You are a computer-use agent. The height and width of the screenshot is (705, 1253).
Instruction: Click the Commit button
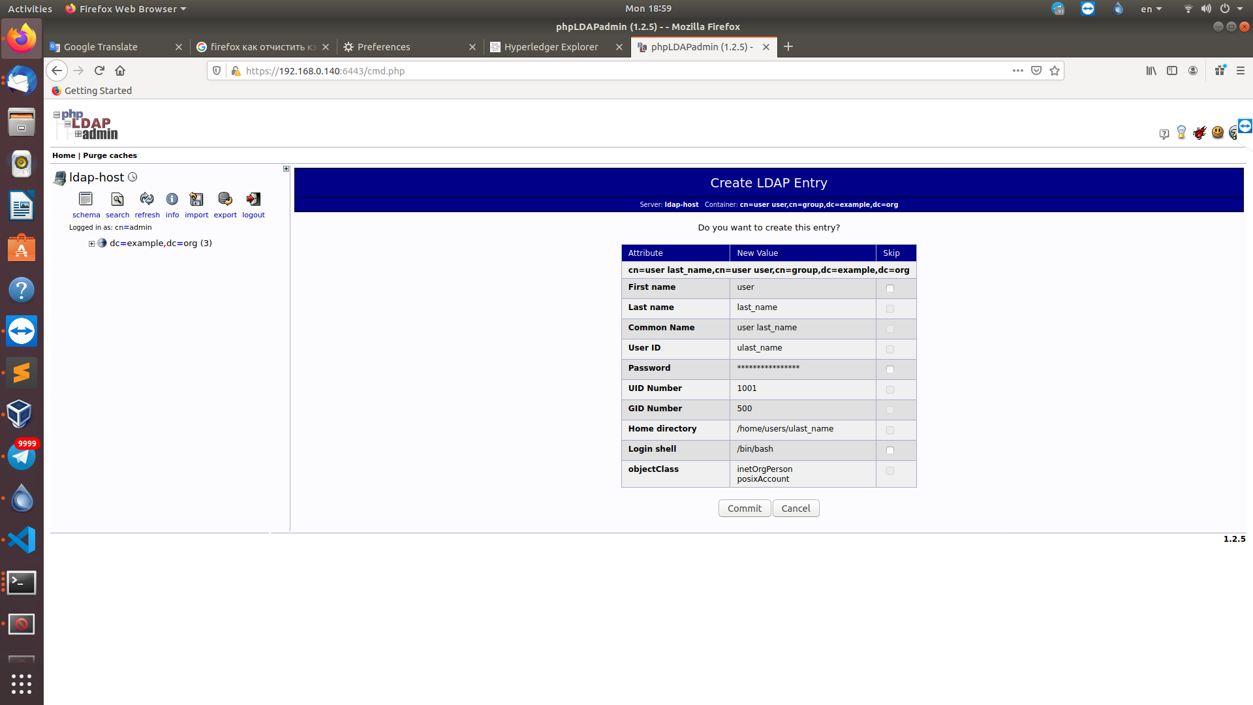(744, 509)
